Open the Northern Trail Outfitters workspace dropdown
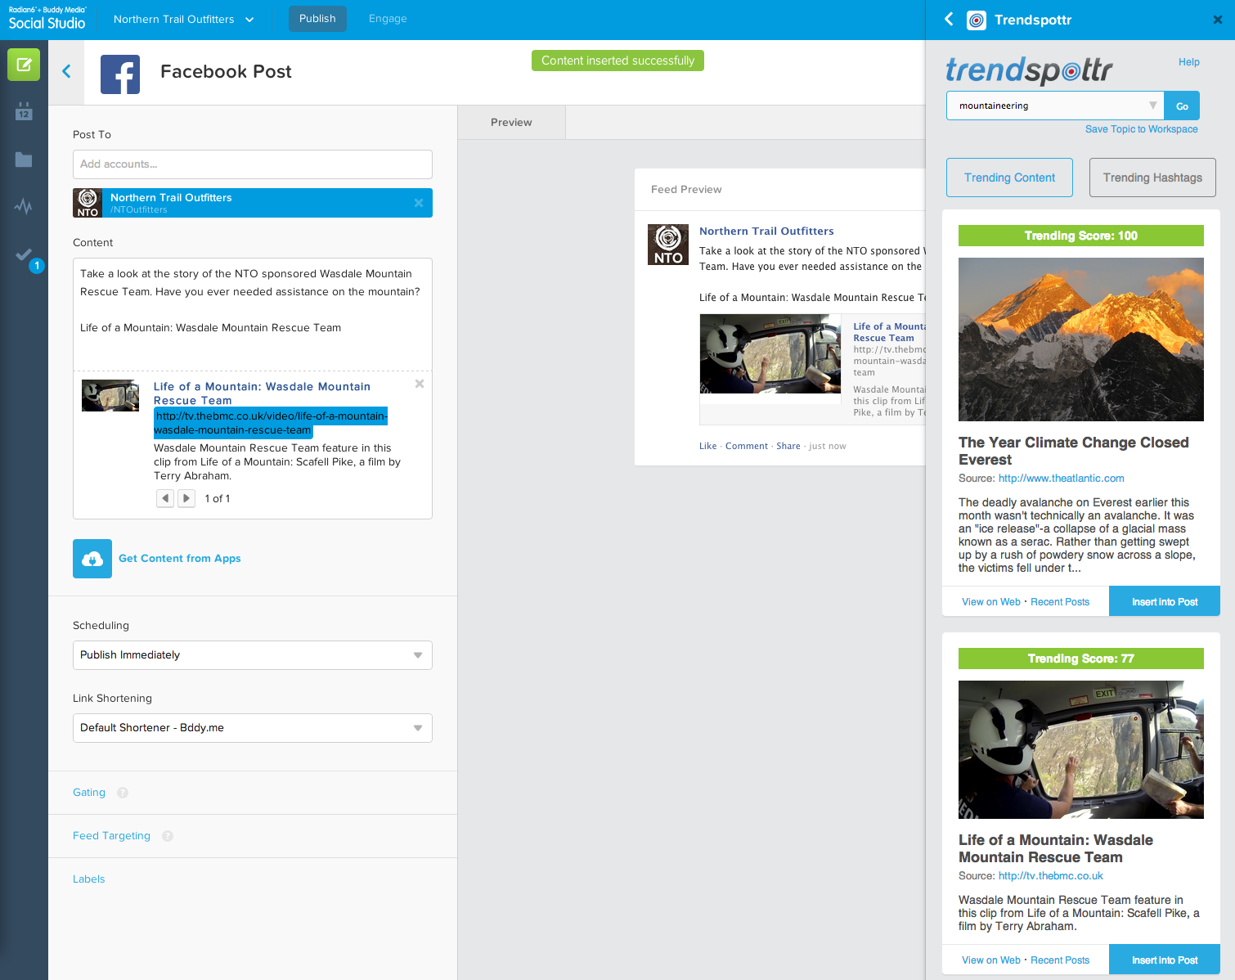The height and width of the screenshot is (980, 1235). coord(183,19)
